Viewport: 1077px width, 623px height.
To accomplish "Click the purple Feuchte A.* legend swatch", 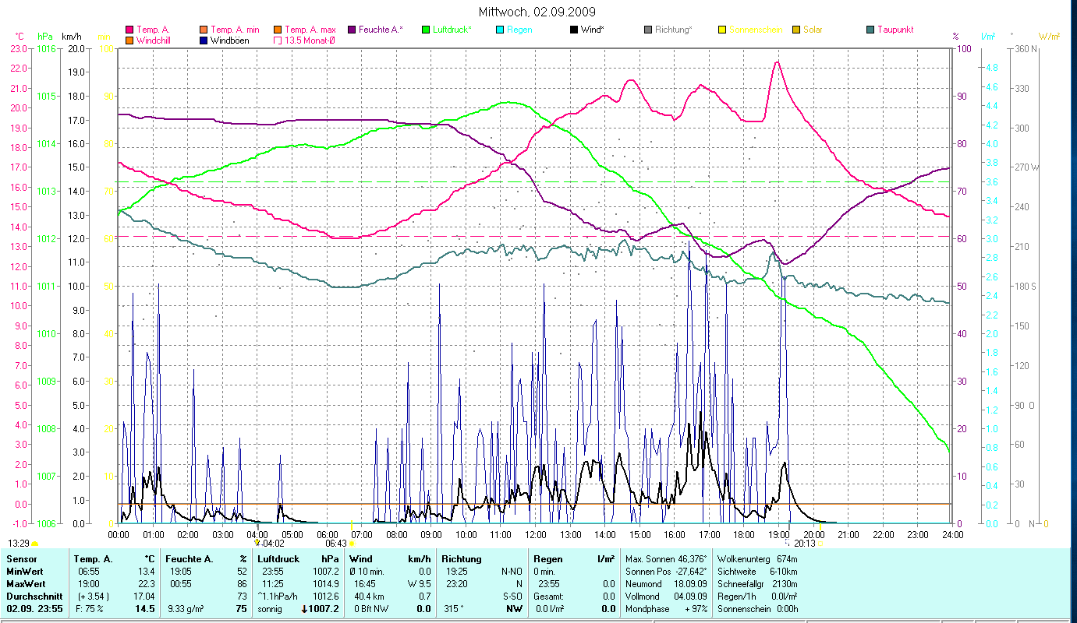I will 352,30.
